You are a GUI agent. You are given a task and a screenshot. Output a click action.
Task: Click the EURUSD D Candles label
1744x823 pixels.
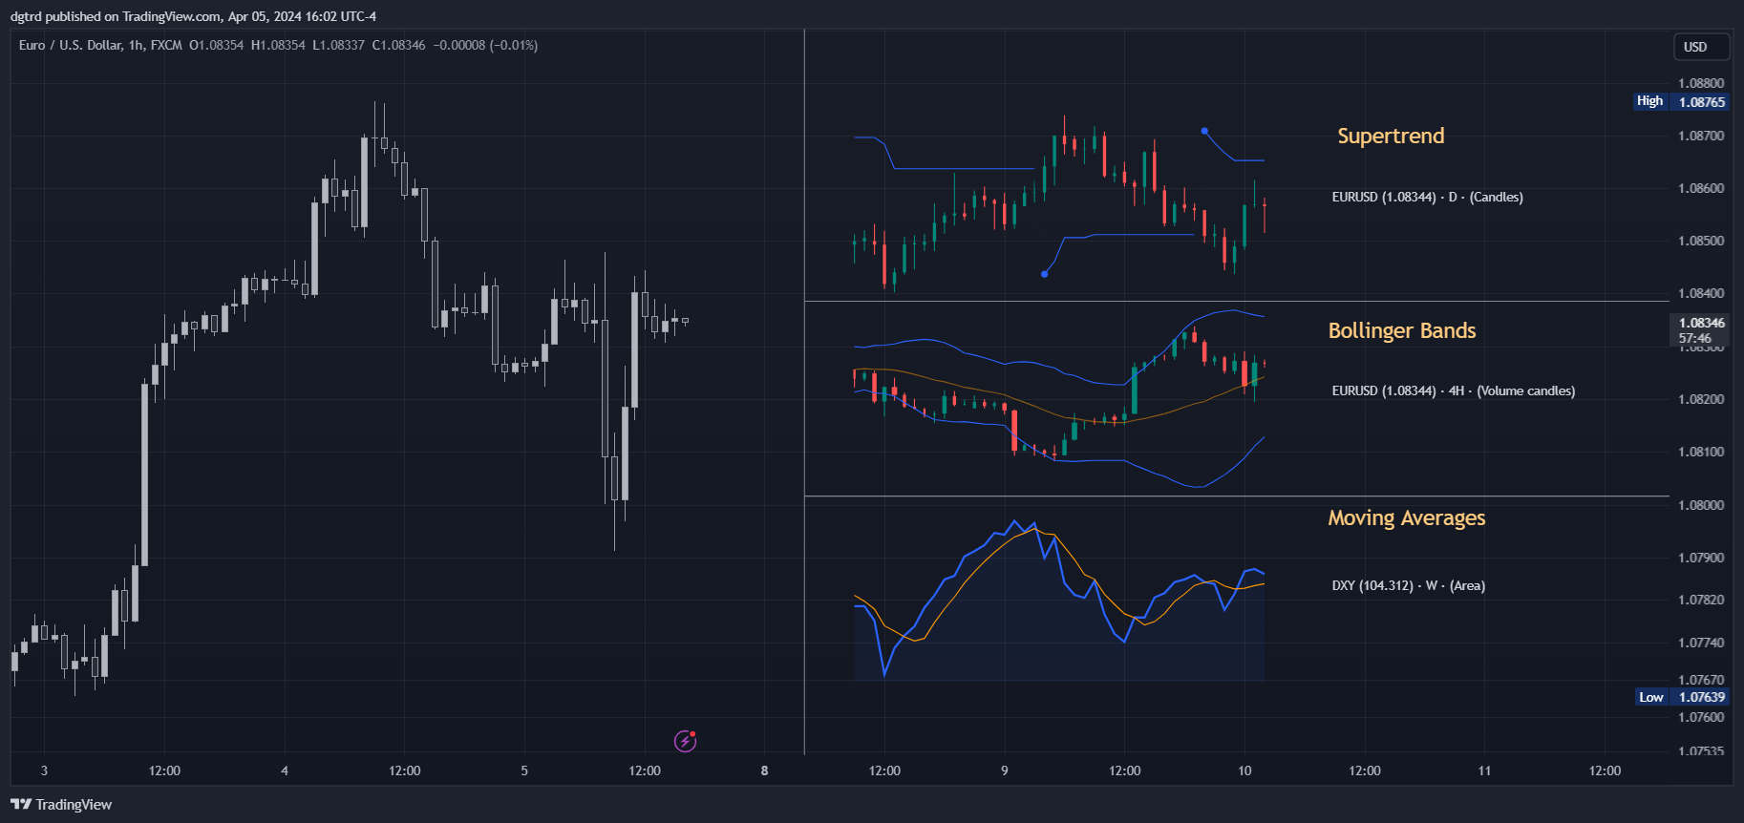pyautogui.click(x=1428, y=197)
